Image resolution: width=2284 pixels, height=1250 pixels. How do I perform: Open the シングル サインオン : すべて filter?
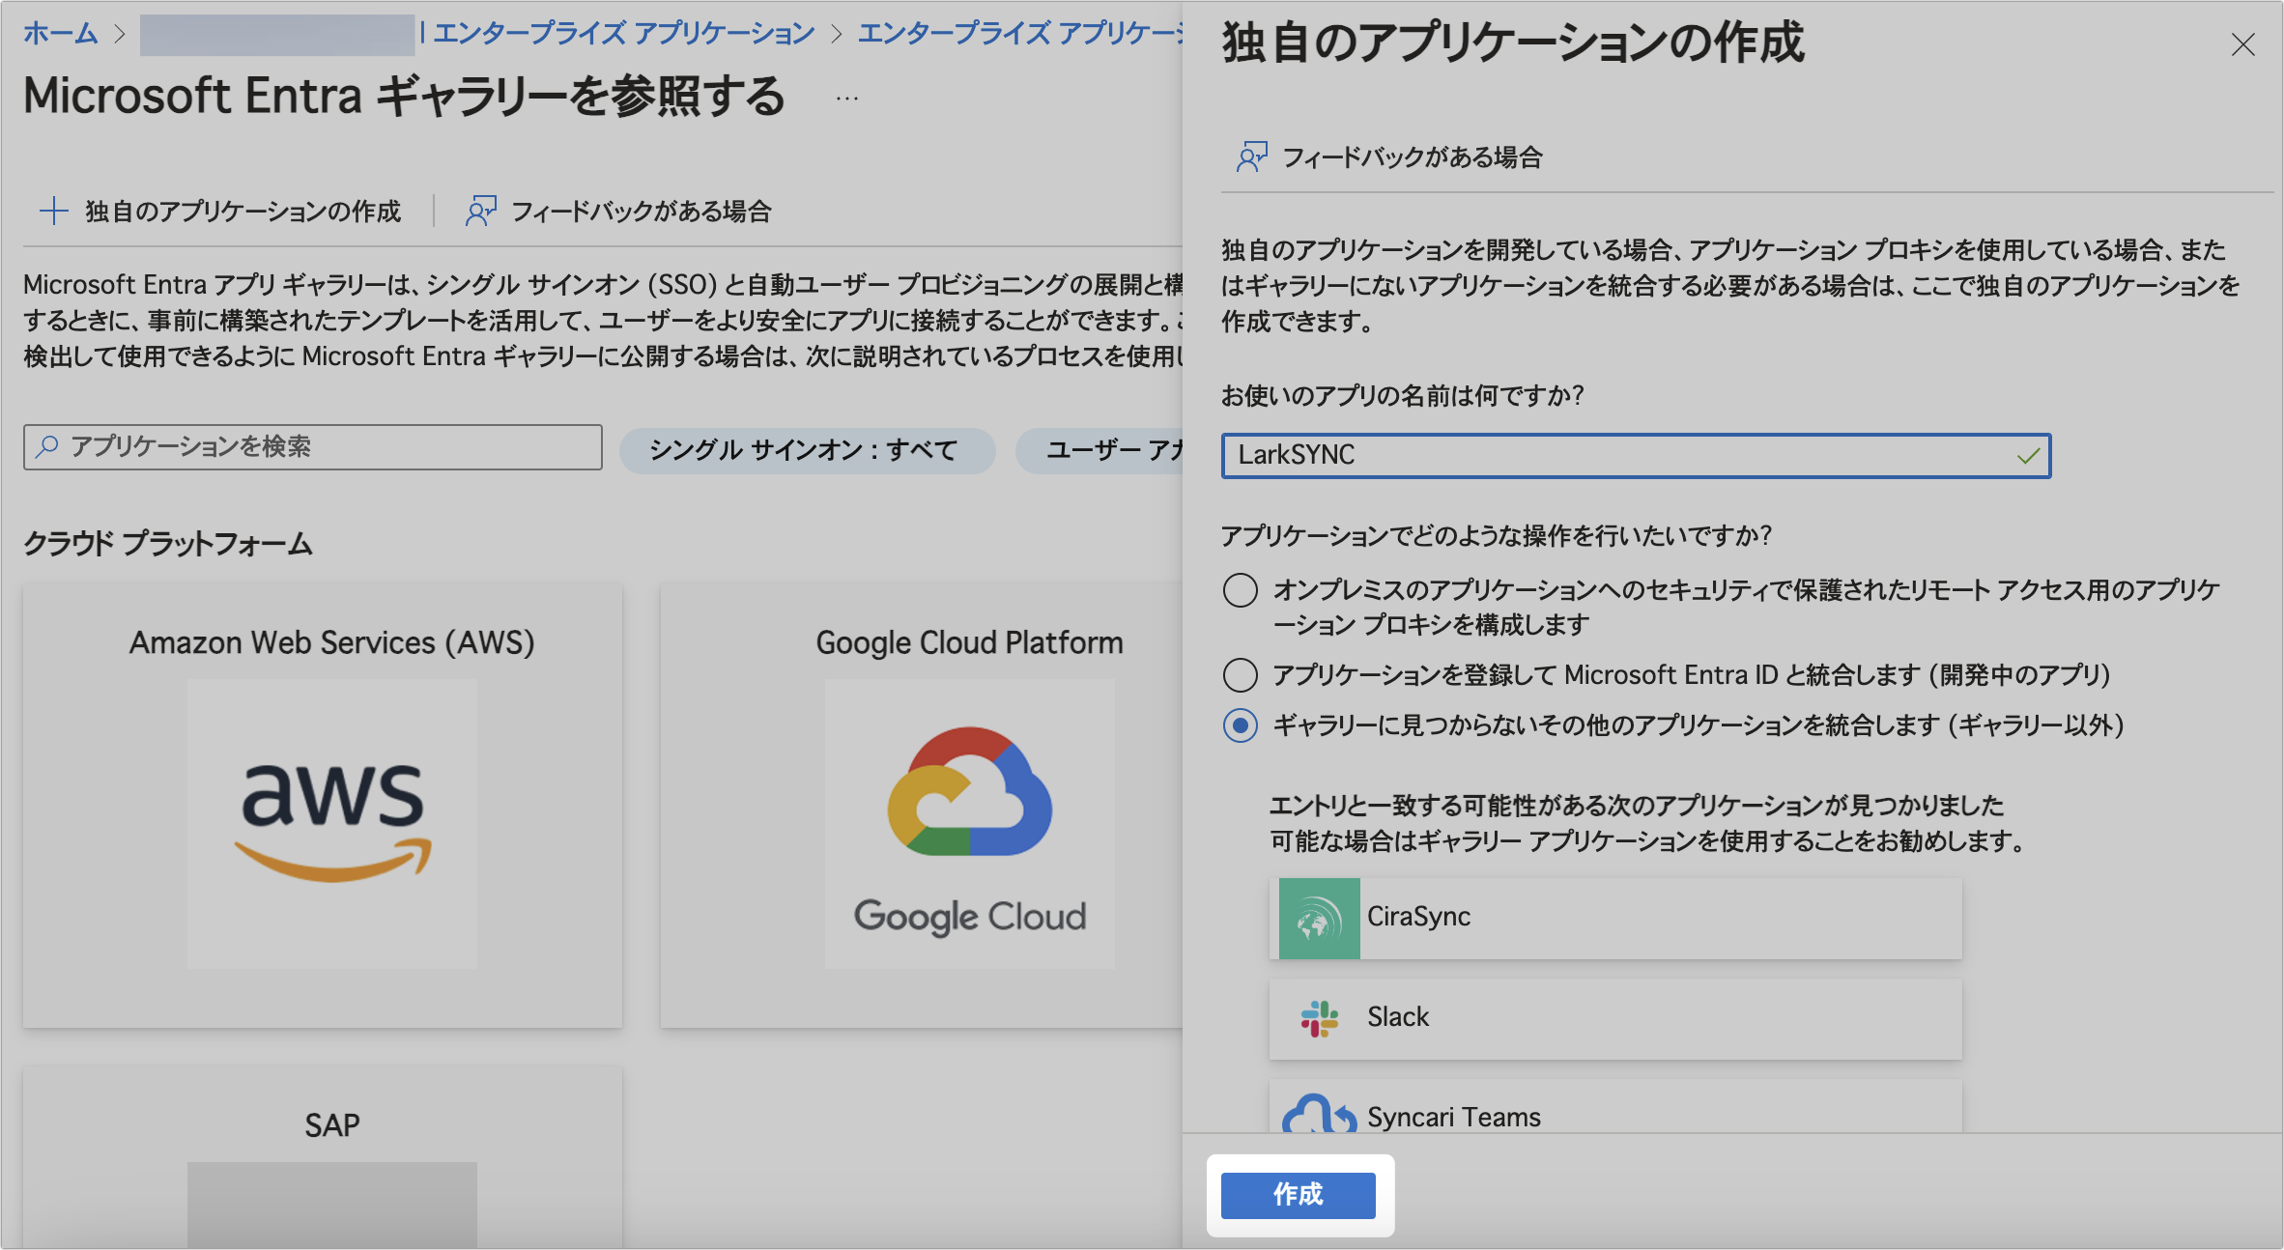(805, 449)
